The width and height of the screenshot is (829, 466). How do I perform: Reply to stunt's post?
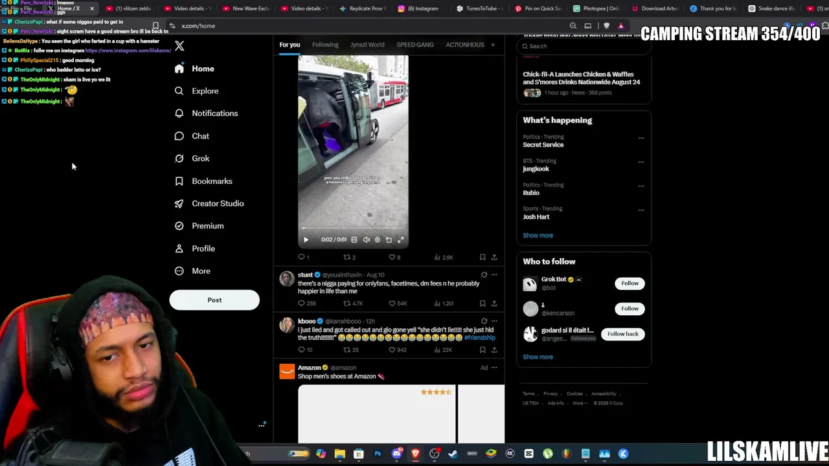(306, 304)
